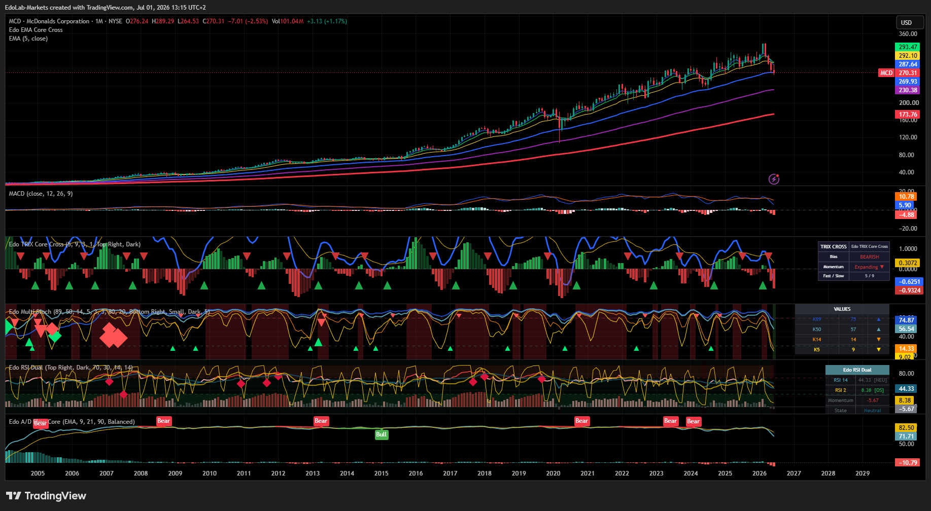931x511 pixels.
Task: Click the 44.33 [NEU] RSI 14 reading
Action: 873,380
